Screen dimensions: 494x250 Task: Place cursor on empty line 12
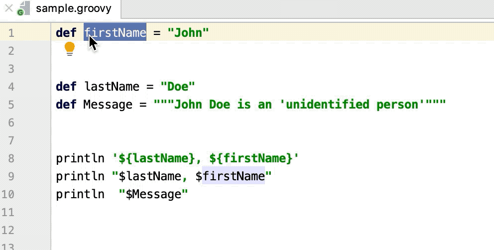(199, 230)
